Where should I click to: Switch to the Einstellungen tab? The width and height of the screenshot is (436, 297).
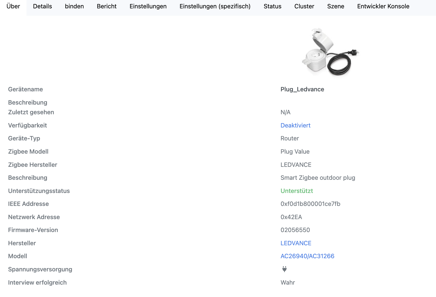tap(148, 6)
